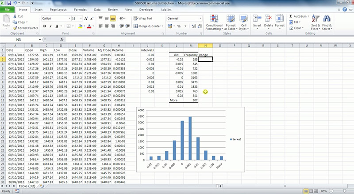Open the font name Calibri dropdown
The width and height of the screenshot is (354, 194).
[x=69, y=19]
